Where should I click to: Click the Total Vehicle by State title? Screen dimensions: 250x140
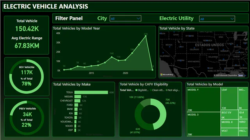[177, 28]
